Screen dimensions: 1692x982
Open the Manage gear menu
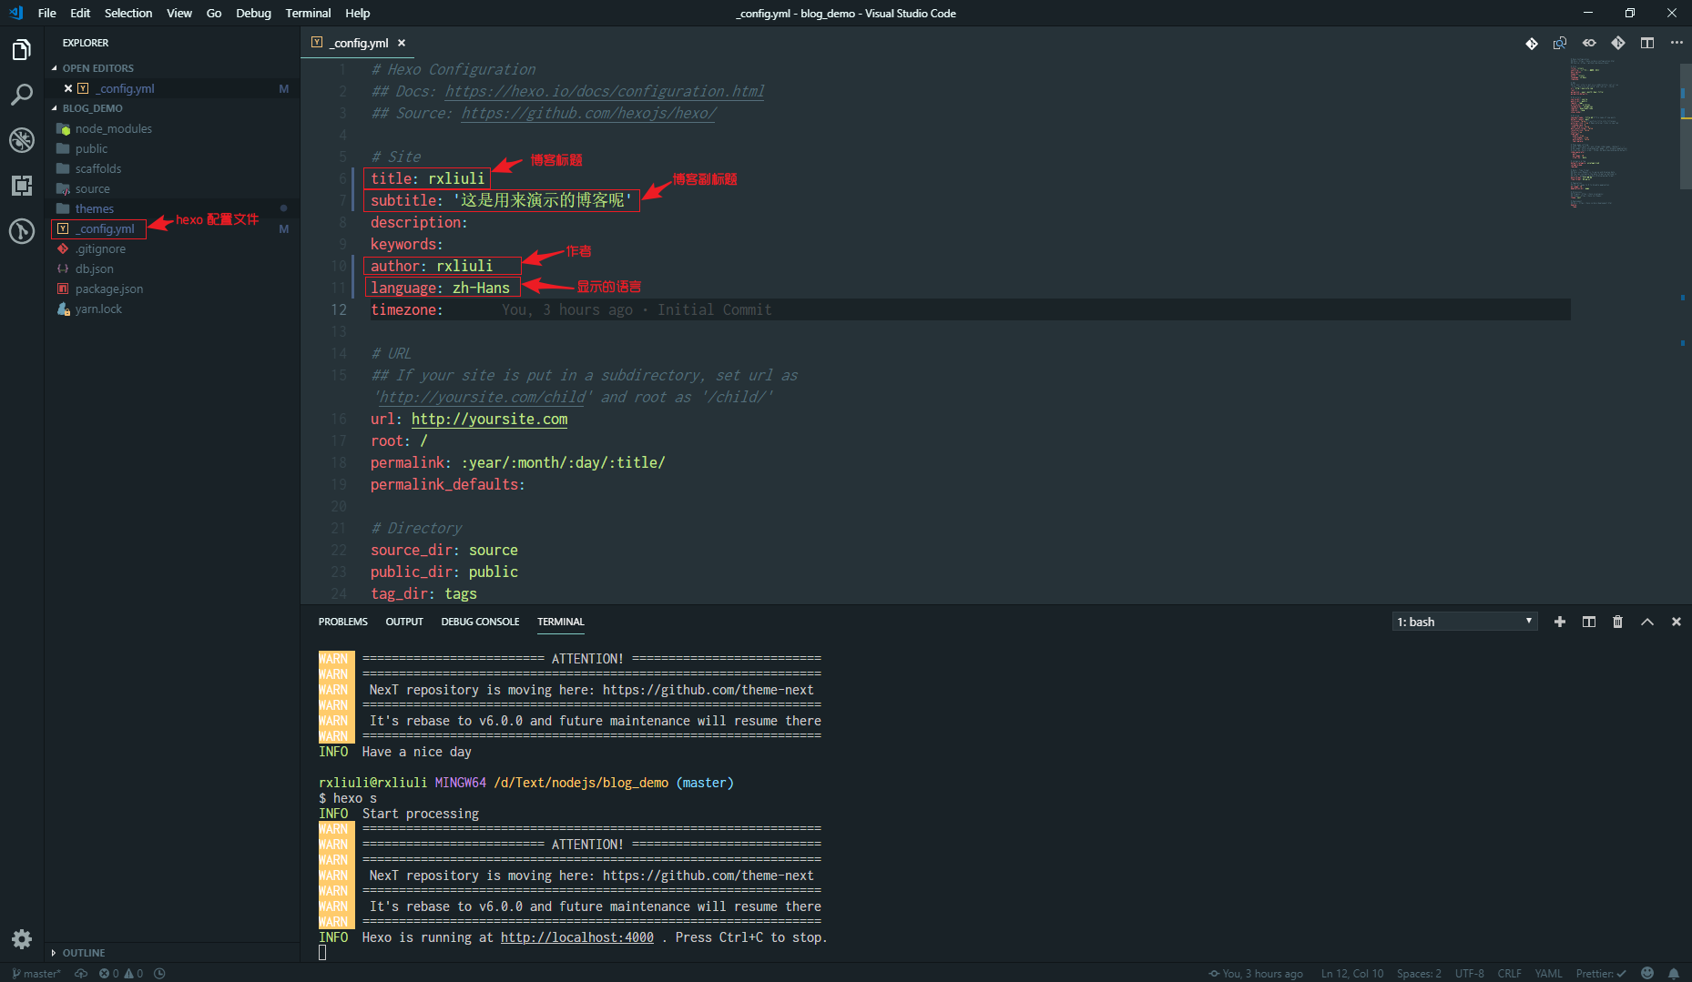point(22,939)
